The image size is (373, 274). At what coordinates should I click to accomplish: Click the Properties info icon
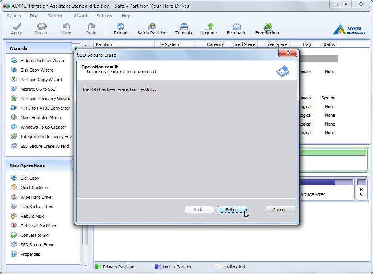[x=14, y=254]
